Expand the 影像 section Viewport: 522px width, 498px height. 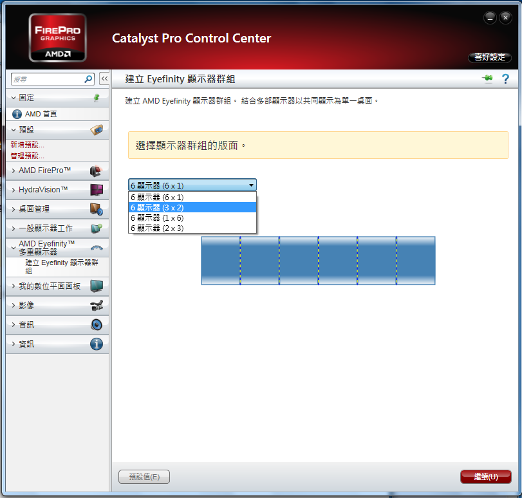[x=14, y=306]
